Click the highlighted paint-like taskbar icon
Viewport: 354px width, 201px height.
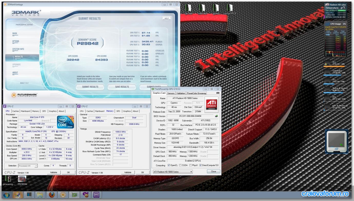pyautogui.click(x=18, y=195)
